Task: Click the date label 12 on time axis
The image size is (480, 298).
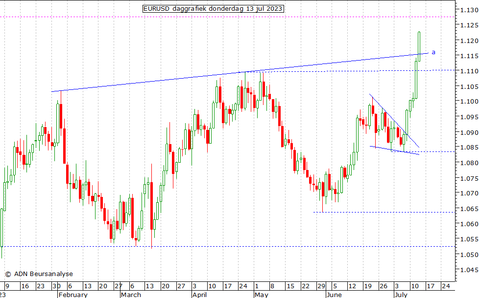Action: pos(352,286)
